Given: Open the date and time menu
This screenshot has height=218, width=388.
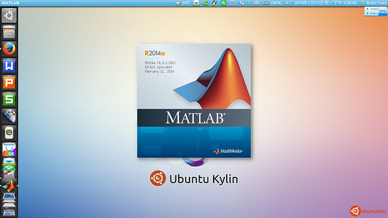Looking at the screenshot, I should pyautogui.click(x=326, y=3).
